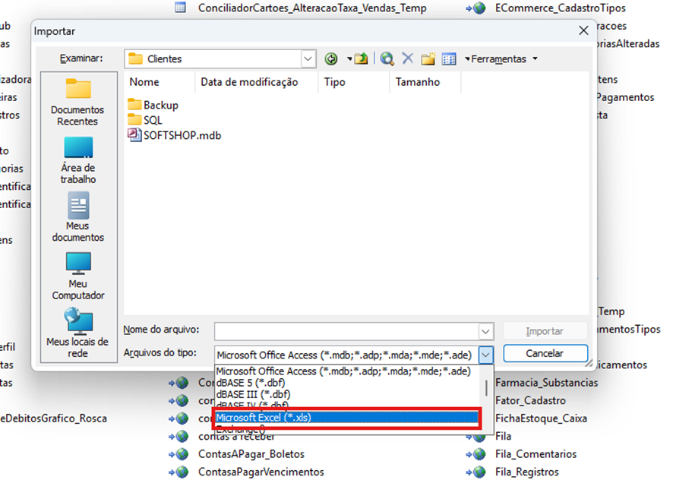The height and width of the screenshot is (480, 673).
Task: Click the file type list scrollbar
Action: 486,389
